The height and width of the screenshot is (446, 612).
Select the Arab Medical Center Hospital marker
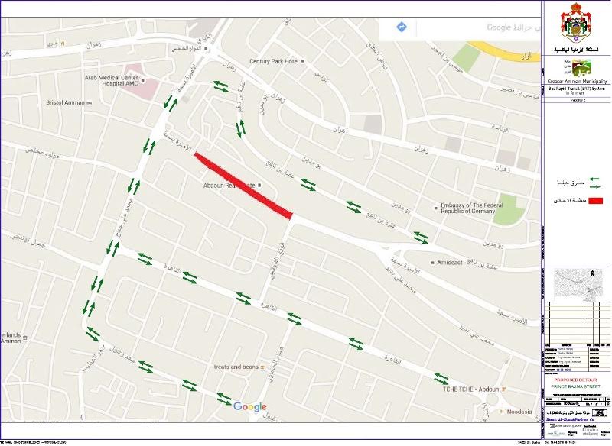coord(143,81)
